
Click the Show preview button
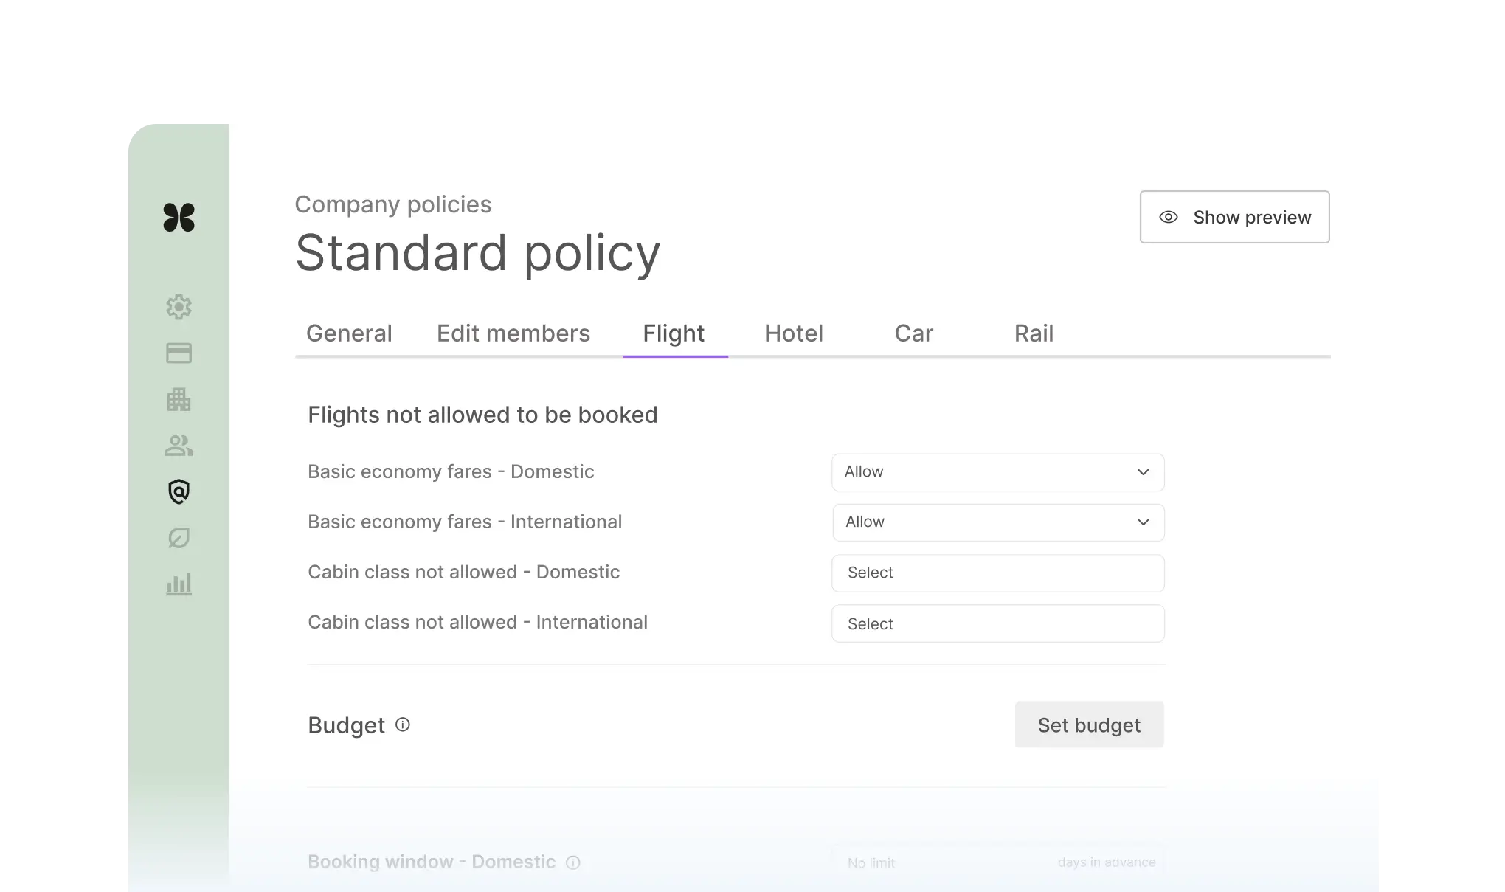click(x=1234, y=217)
